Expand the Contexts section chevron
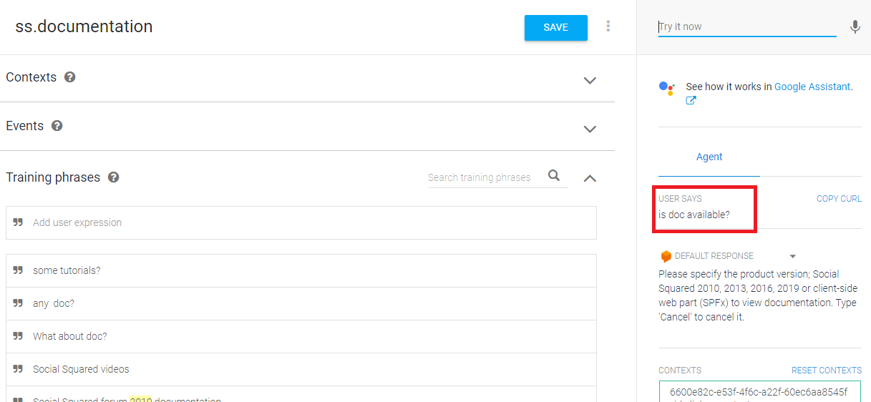The height and width of the screenshot is (402, 871). (590, 81)
